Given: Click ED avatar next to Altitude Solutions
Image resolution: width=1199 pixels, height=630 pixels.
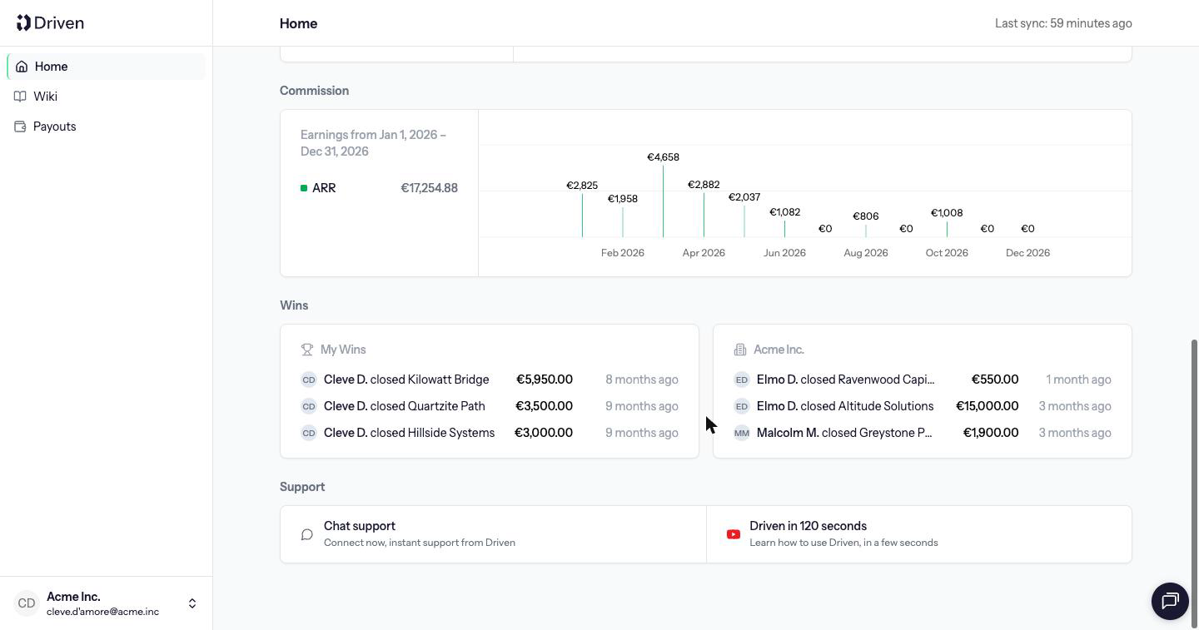Looking at the screenshot, I should pos(742,406).
